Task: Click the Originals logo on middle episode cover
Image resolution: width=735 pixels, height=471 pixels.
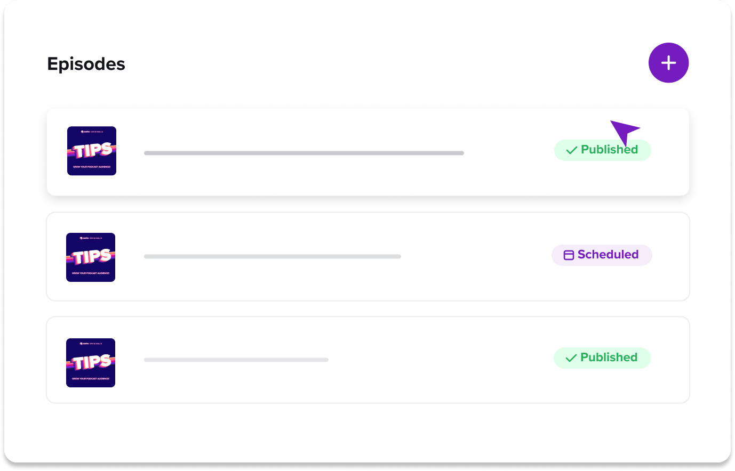Action: 91,238
